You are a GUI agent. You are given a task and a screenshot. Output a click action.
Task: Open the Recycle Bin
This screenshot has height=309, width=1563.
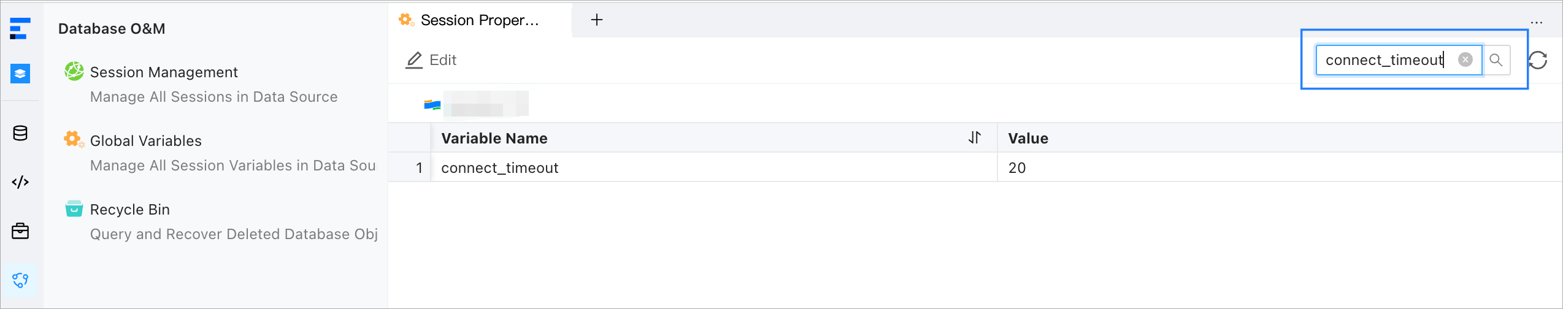point(129,210)
